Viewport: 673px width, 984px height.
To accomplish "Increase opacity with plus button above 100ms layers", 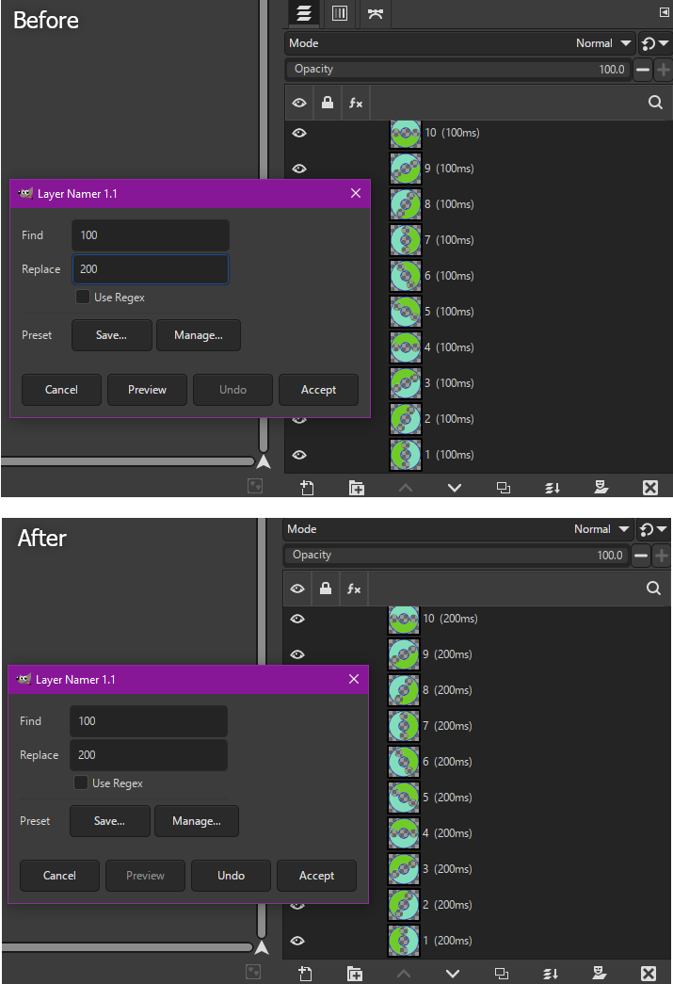I will pyautogui.click(x=663, y=69).
